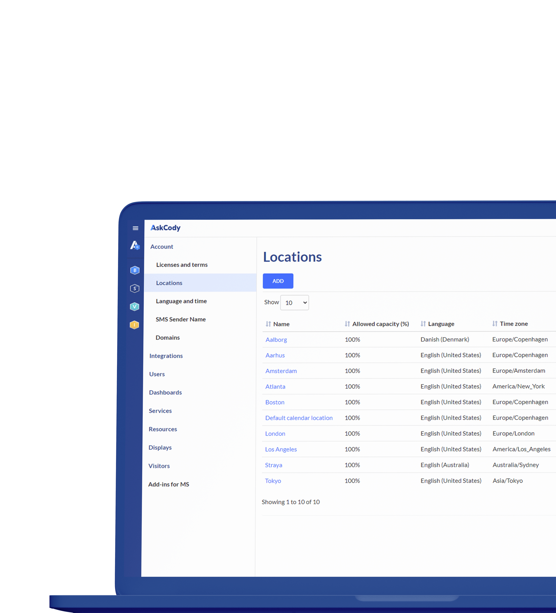Viewport: 556px width, 613px height.
Task: Open the hamburger menu icon
Action: pyautogui.click(x=135, y=228)
